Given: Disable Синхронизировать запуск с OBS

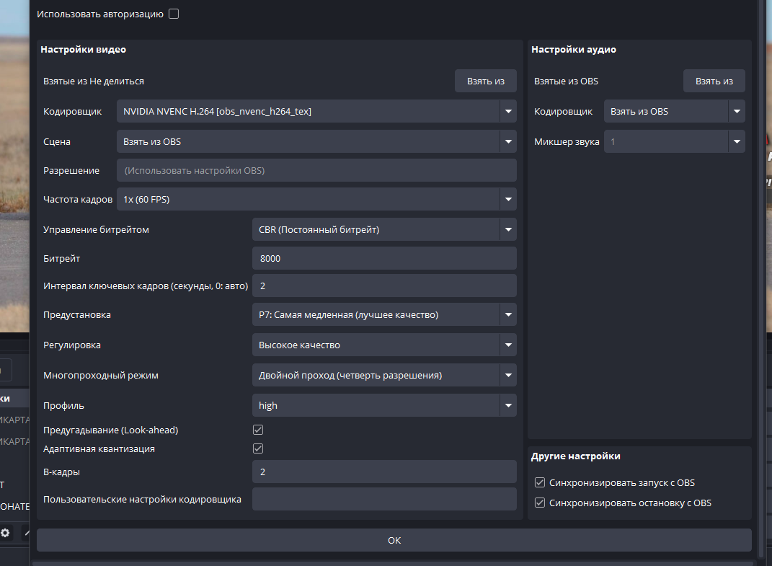Looking at the screenshot, I should pos(540,482).
